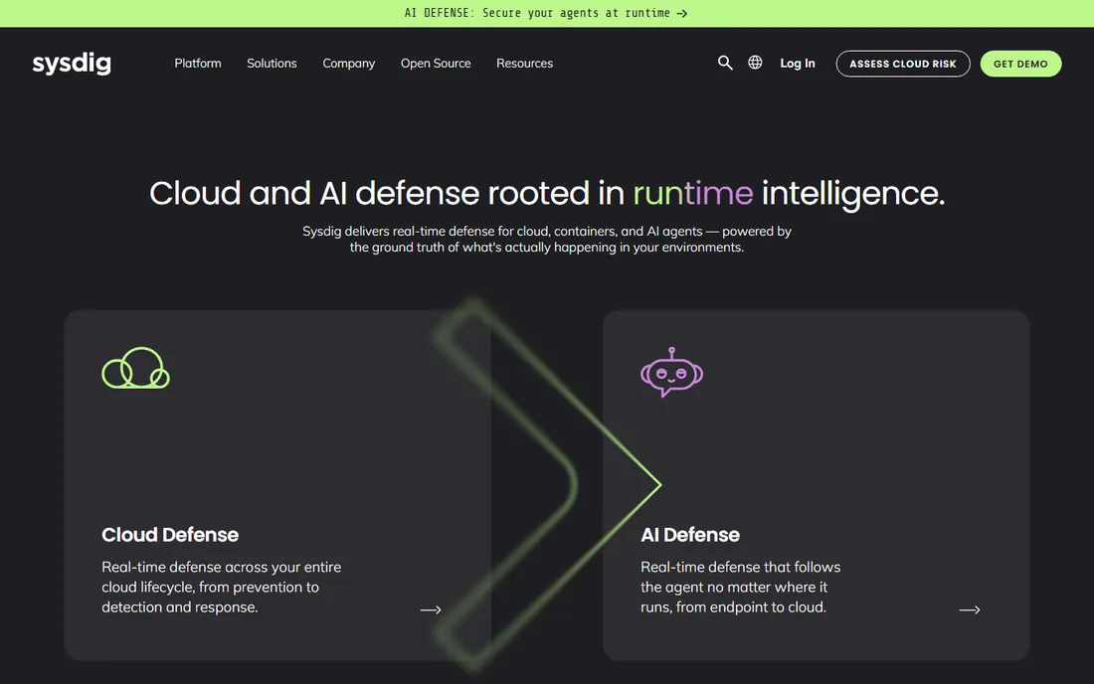Viewport: 1094px width, 684px height.
Task: Open the AI Defense card heading
Action: (x=690, y=535)
